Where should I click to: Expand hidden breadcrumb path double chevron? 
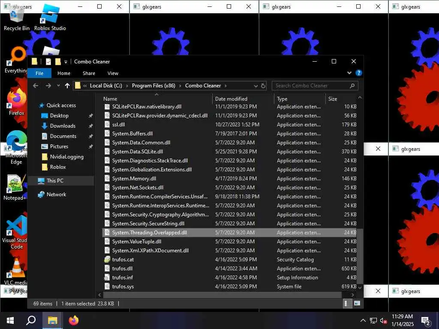tap(85, 86)
